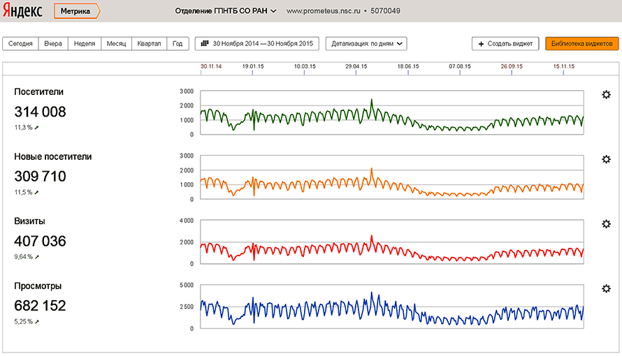Viewport: 622px width, 356px height.
Task: Open the Библиотека виджетов button
Action: (x=582, y=43)
